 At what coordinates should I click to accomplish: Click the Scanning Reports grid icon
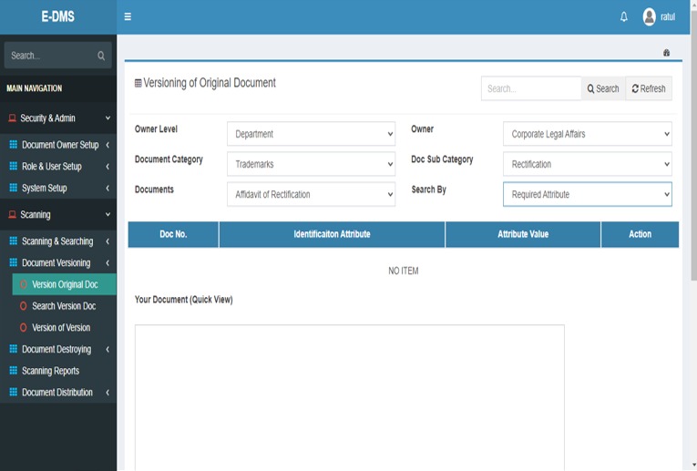click(14, 371)
